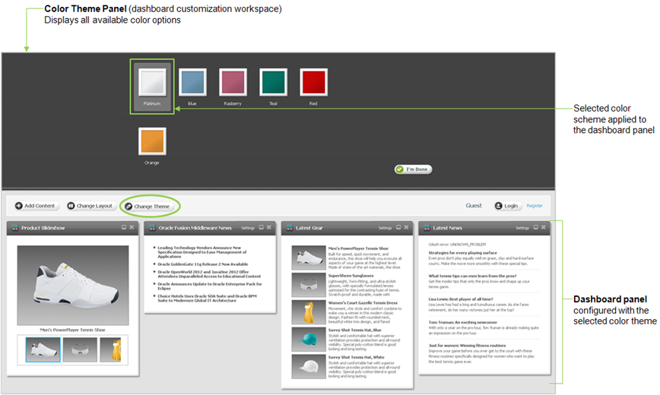Open the Change Layout button

pyautogui.click(x=90, y=206)
